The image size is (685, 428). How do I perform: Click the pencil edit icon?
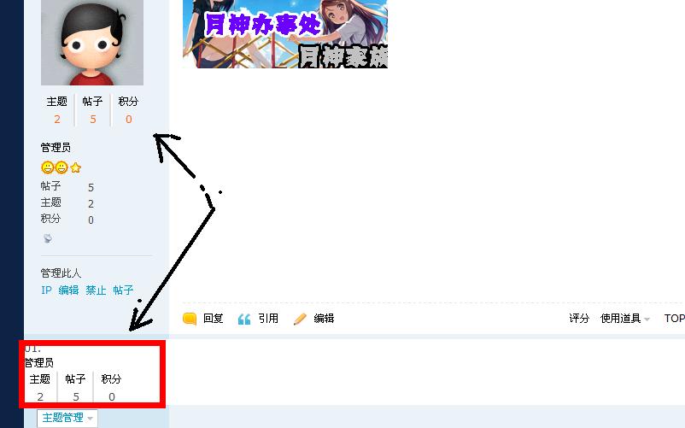[x=300, y=319]
